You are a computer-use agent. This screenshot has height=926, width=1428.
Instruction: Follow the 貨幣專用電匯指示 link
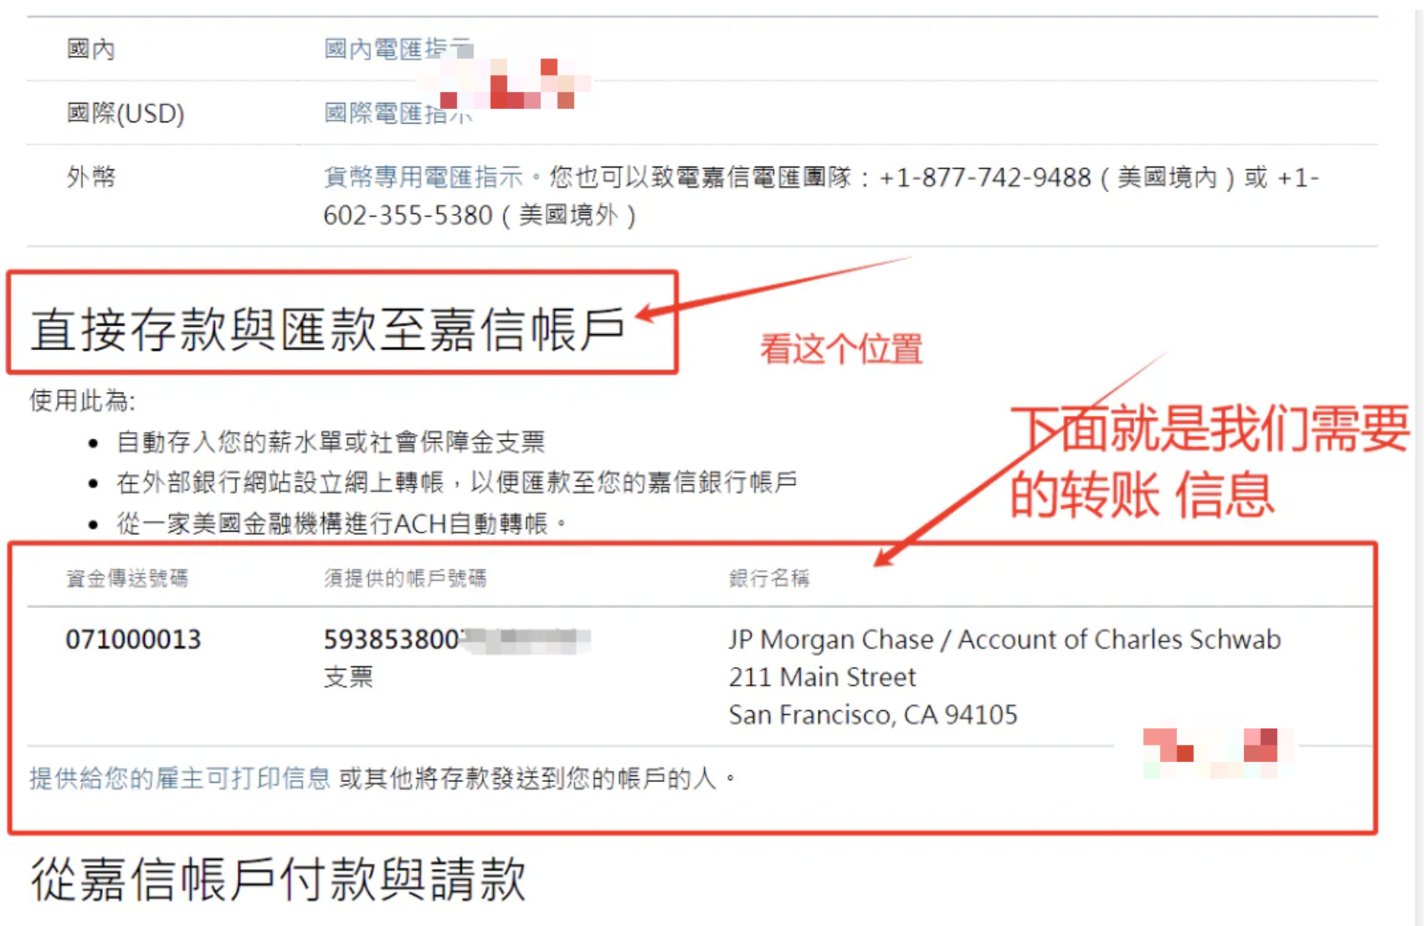[x=424, y=177]
